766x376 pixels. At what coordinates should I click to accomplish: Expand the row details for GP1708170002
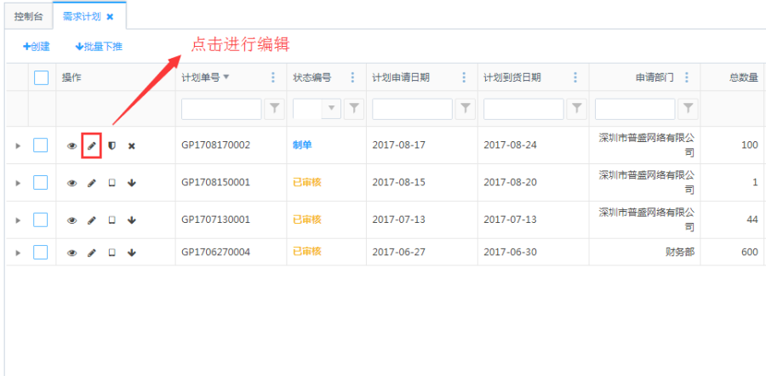click(x=18, y=146)
